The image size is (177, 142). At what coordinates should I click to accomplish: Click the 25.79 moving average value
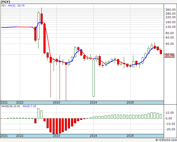tap(21, 6)
